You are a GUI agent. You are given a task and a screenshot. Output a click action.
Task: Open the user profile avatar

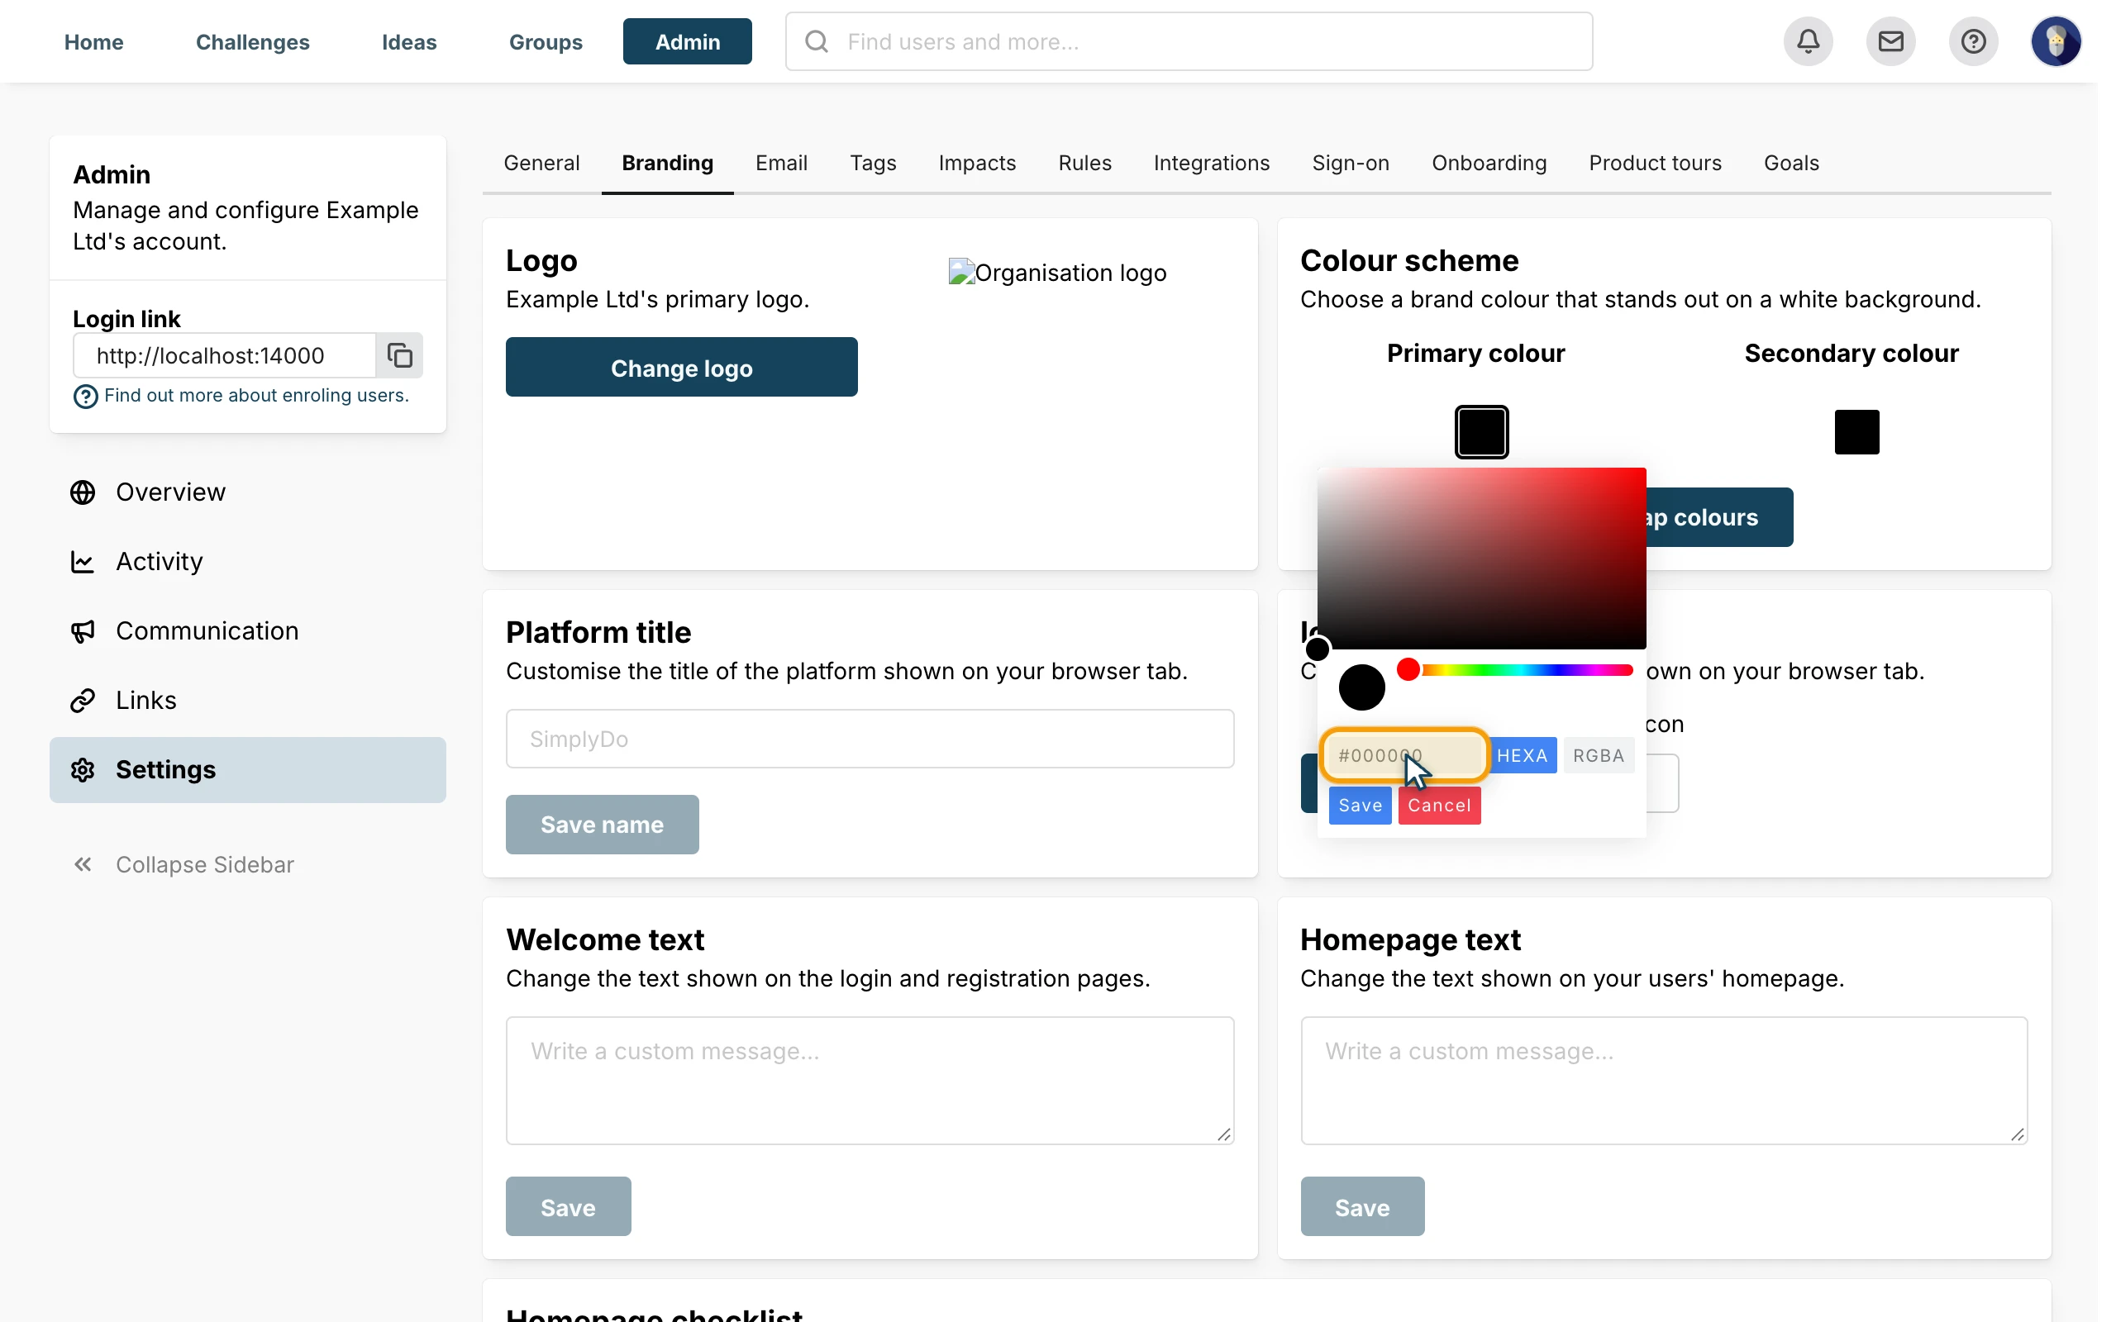(x=2056, y=41)
